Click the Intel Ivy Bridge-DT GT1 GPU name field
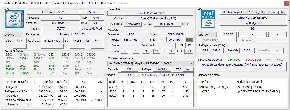290x110 pixels. (x=254, y=12)
